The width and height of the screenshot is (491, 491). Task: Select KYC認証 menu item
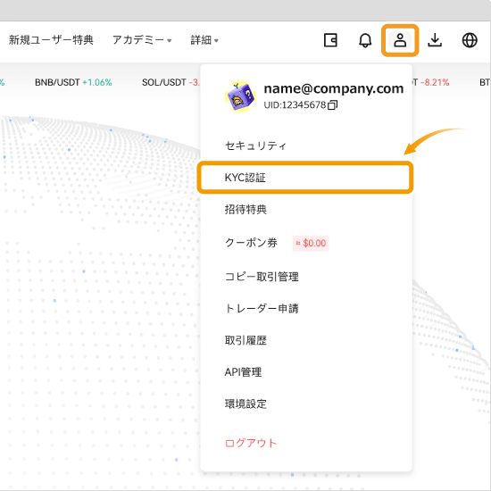305,178
